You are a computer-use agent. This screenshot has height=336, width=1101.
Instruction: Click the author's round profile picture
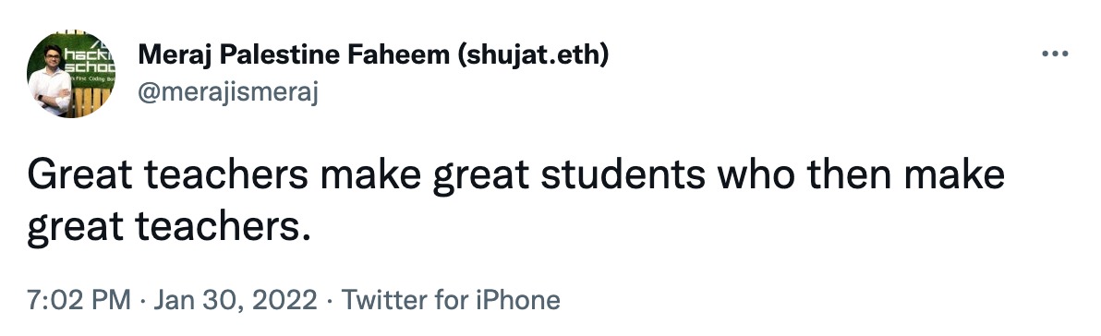click(71, 74)
